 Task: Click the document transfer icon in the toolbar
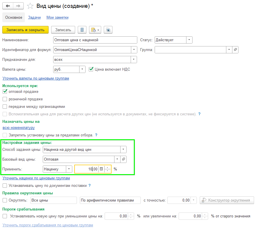pyautogui.click(x=108, y=30)
